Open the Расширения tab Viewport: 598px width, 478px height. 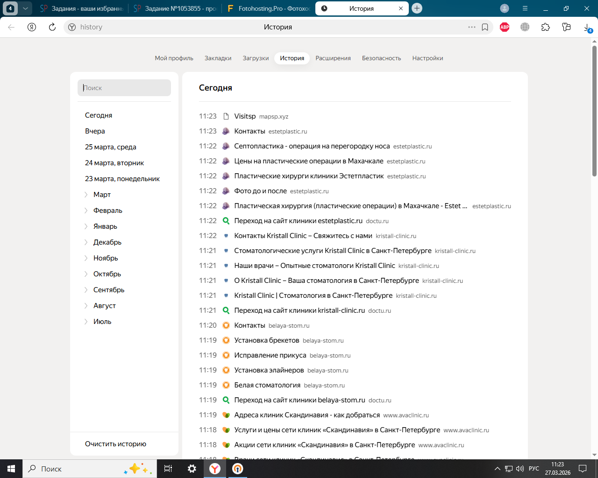333,58
